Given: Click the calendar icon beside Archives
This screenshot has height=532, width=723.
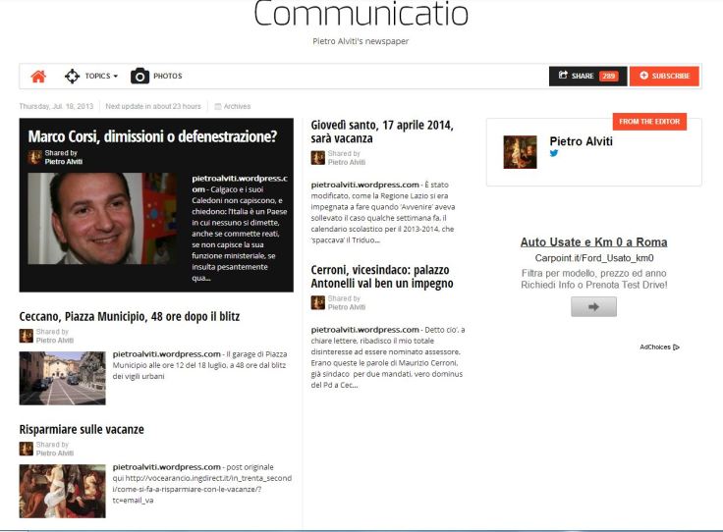Looking at the screenshot, I should [x=217, y=106].
